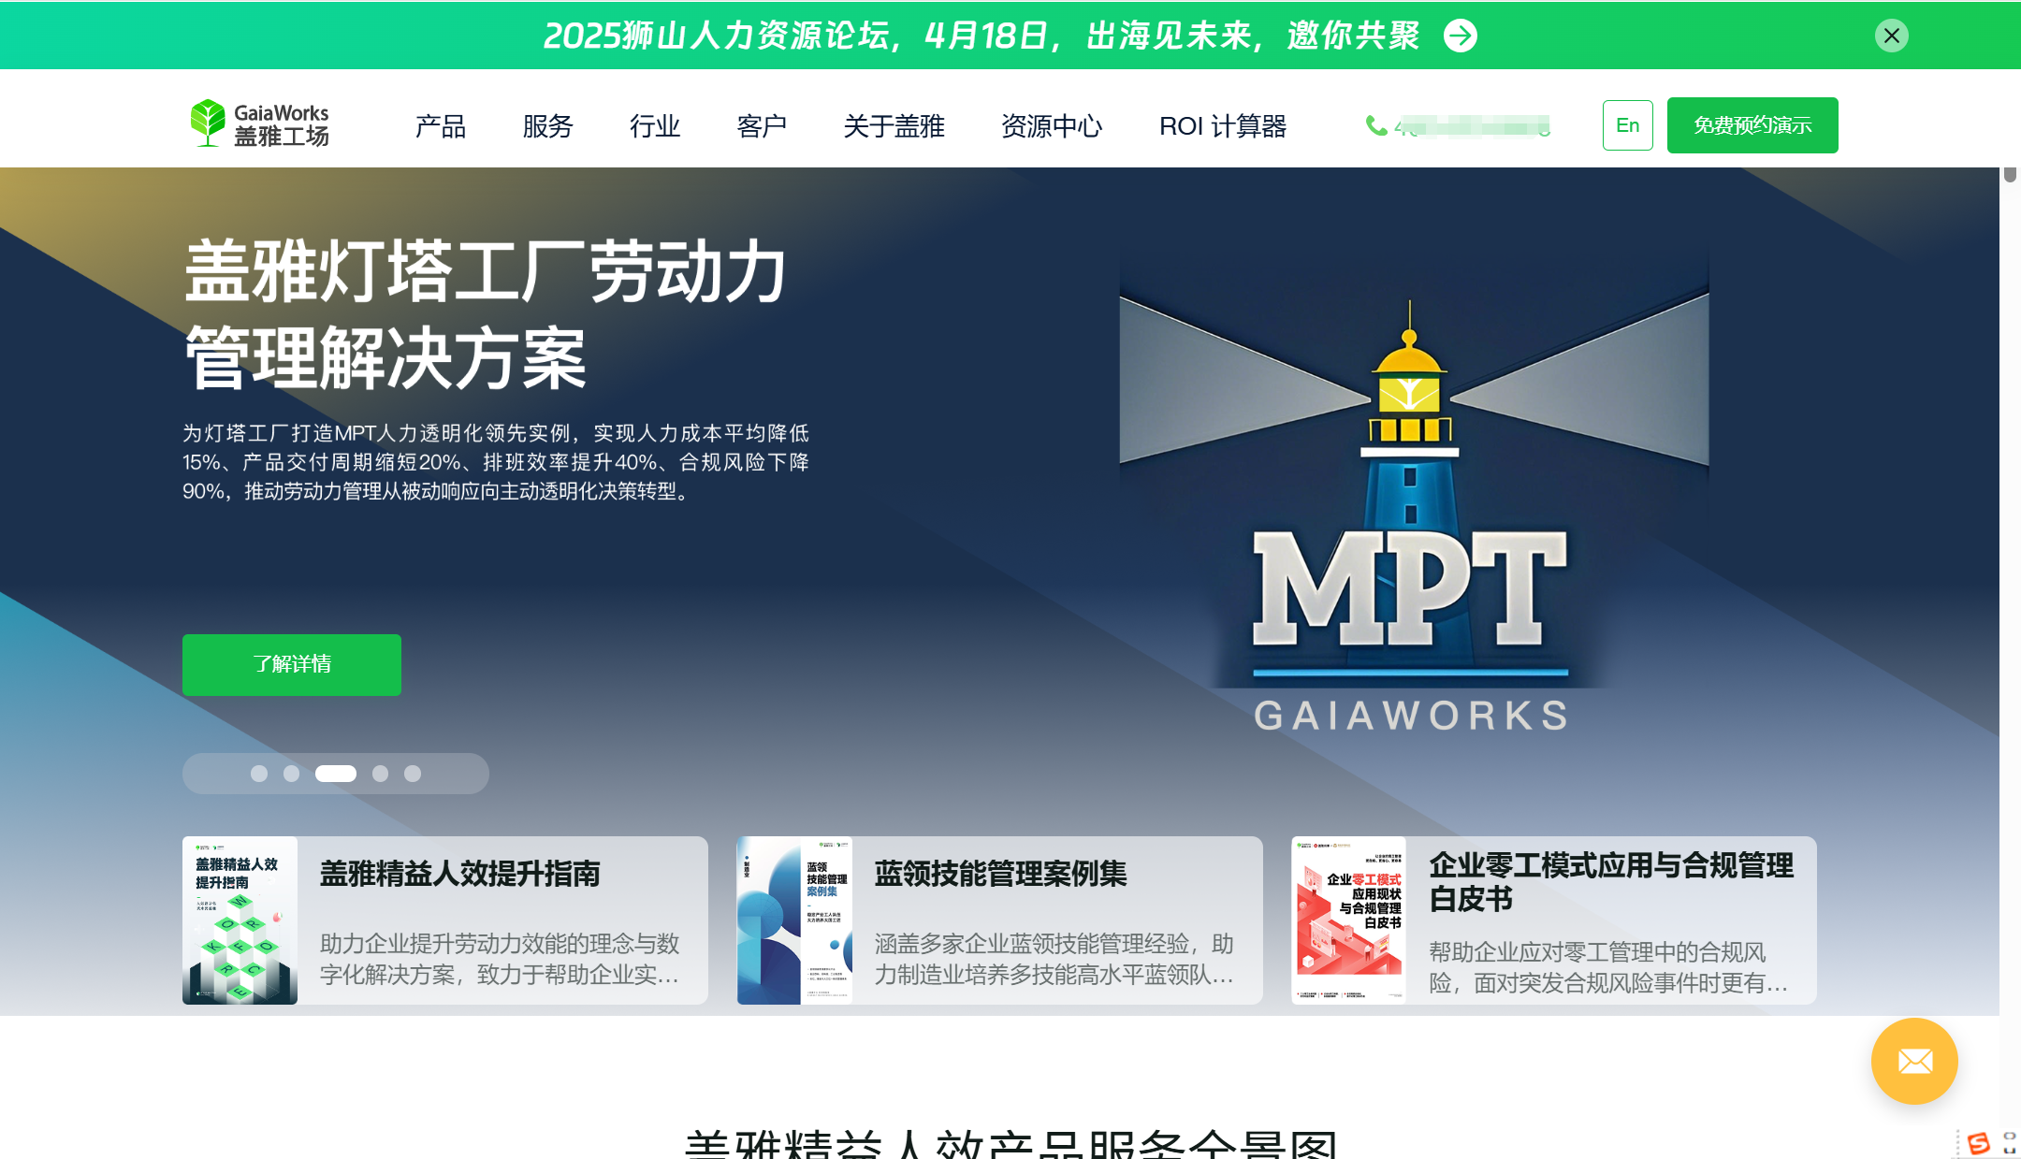Select the last carousel indicator dot
2021x1159 pixels.
coord(412,774)
